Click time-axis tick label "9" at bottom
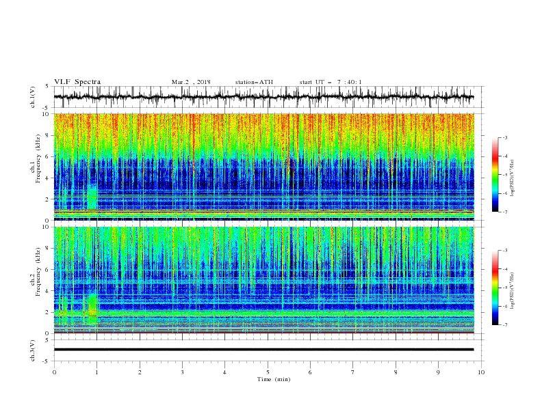The height and width of the screenshot is (418, 542). pos(438,372)
